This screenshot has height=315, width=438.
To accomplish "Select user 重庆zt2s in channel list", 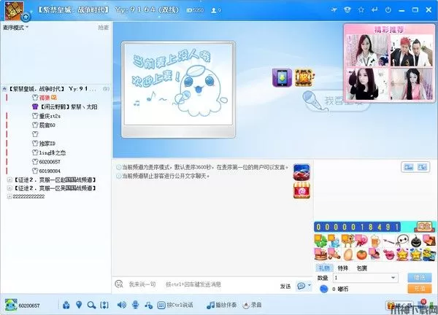I will click(50, 115).
